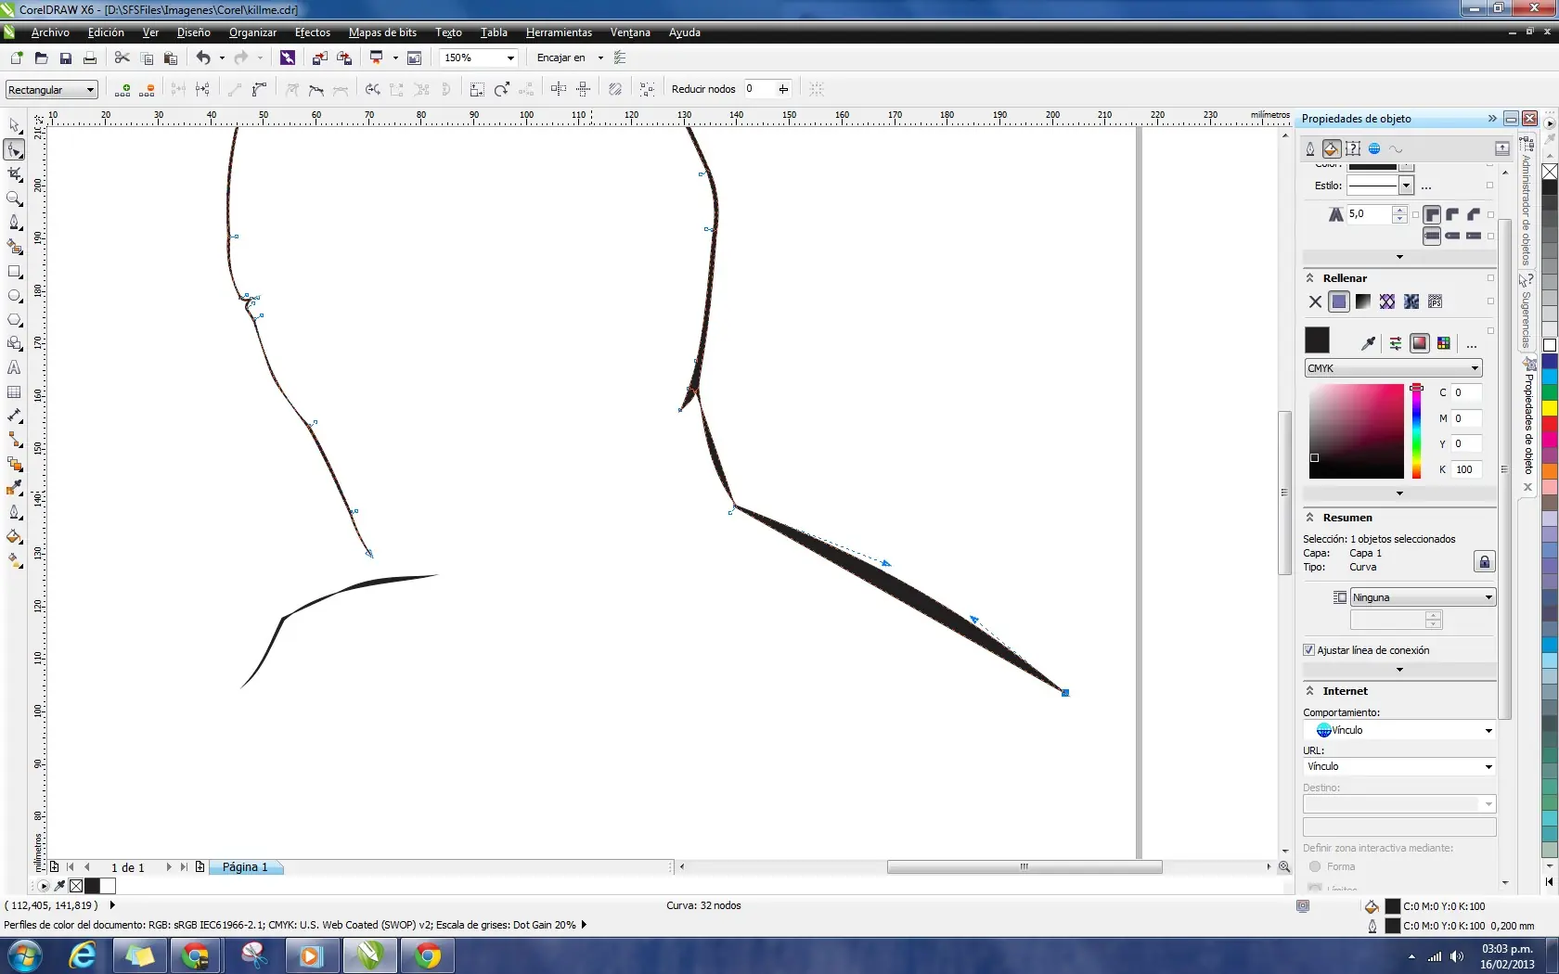Image resolution: width=1559 pixels, height=974 pixels.
Task: Select the Table tool
Action: (14, 392)
